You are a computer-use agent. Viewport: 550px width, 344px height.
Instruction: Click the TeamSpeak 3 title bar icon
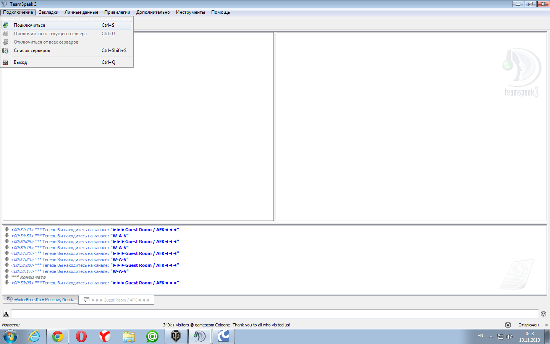4,4
